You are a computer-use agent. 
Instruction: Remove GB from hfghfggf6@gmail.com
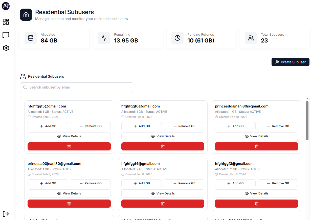pyautogui.click(x=184, y=126)
